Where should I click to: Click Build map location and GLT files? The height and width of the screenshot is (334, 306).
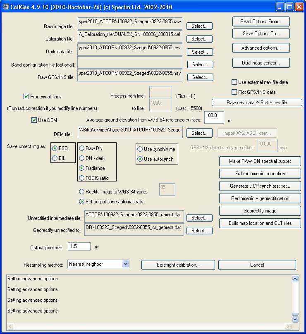[x=260, y=223]
